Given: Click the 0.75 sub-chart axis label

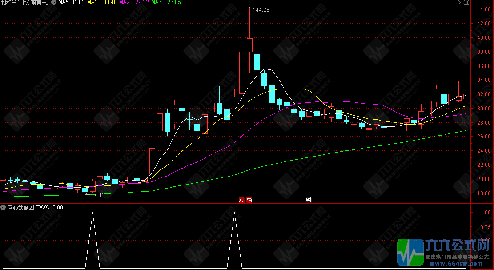Looking at the screenshot, I should (486, 227).
